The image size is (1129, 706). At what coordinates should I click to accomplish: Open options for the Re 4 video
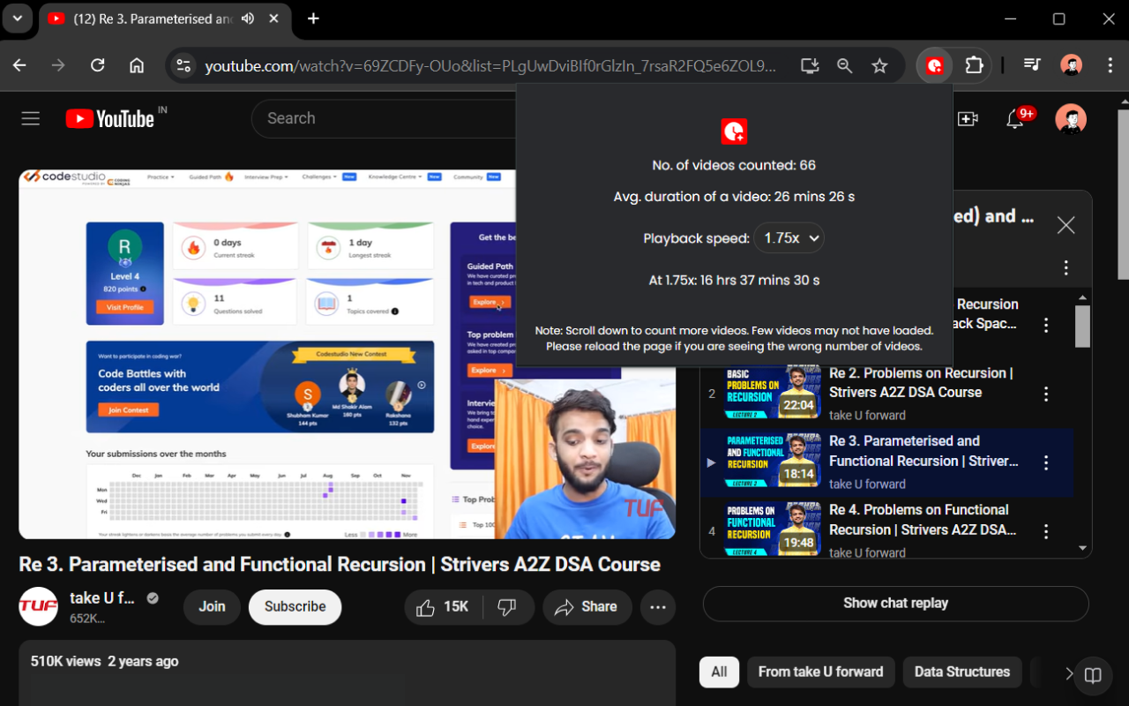point(1046,531)
